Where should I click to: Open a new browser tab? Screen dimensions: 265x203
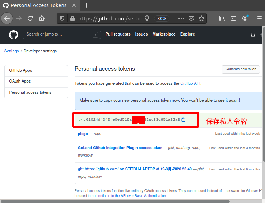[86, 5]
